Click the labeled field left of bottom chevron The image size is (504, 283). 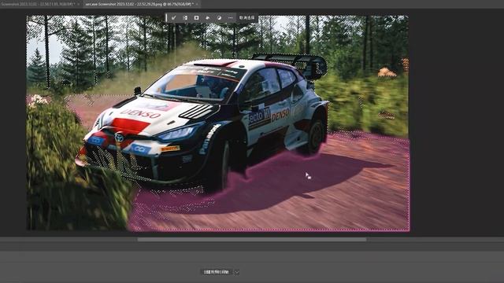point(216,272)
